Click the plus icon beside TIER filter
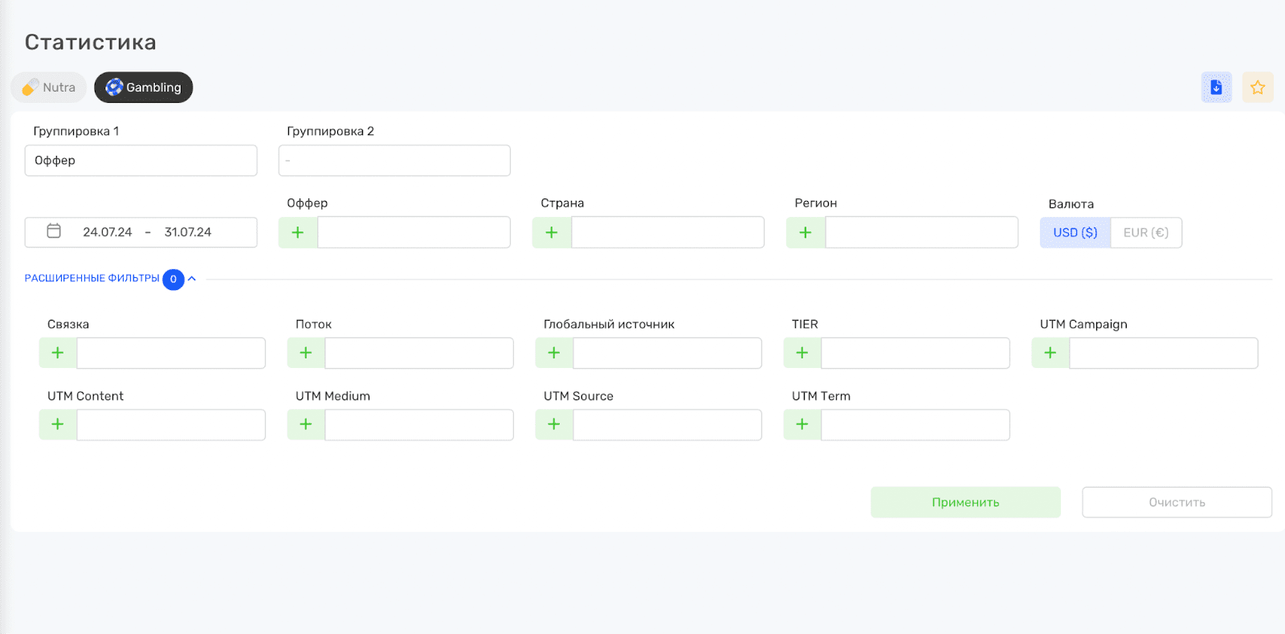The width and height of the screenshot is (1285, 634). tap(802, 353)
